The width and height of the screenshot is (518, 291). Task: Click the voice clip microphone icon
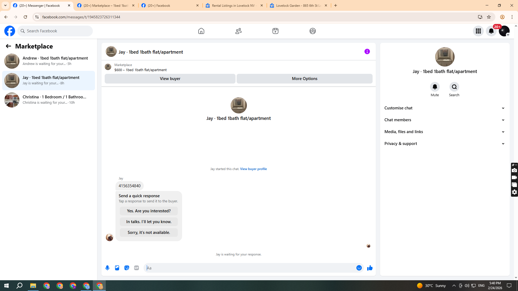(x=107, y=268)
